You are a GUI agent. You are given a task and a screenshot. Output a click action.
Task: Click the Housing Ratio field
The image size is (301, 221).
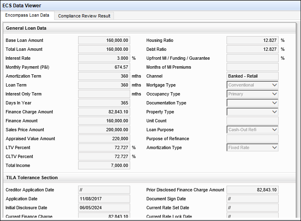253,40
